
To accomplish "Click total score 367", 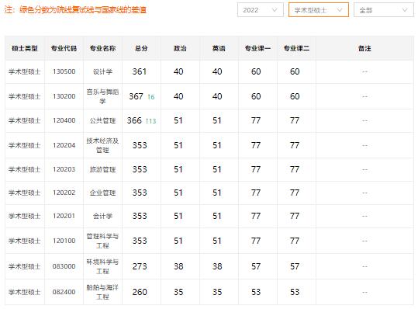I will pyautogui.click(x=136, y=96).
